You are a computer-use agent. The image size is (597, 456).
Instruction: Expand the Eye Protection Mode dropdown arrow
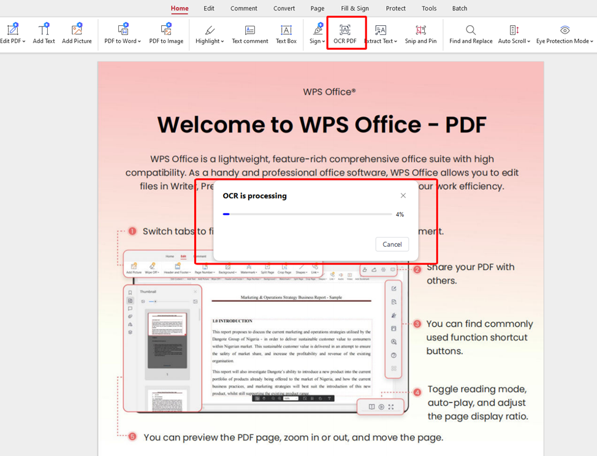[x=591, y=41]
